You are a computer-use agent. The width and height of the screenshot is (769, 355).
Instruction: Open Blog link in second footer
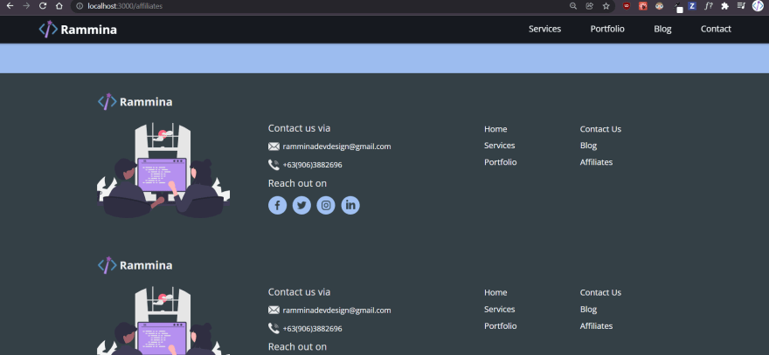point(588,309)
